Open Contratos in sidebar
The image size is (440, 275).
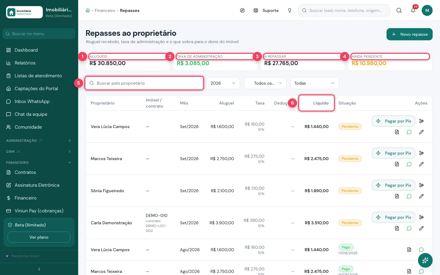coord(39,172)
